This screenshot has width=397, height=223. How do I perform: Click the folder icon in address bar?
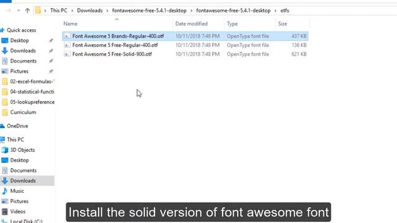[x=38, y=11]
